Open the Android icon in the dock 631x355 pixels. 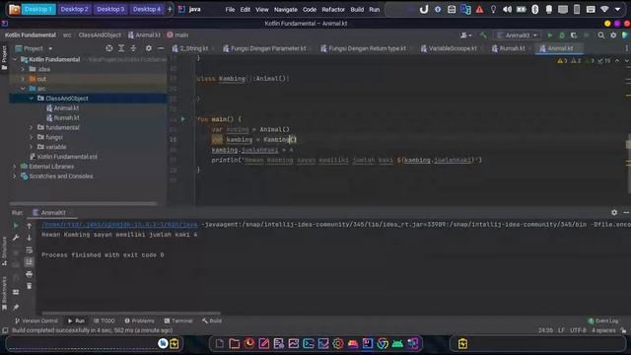[x=397, y=344]
